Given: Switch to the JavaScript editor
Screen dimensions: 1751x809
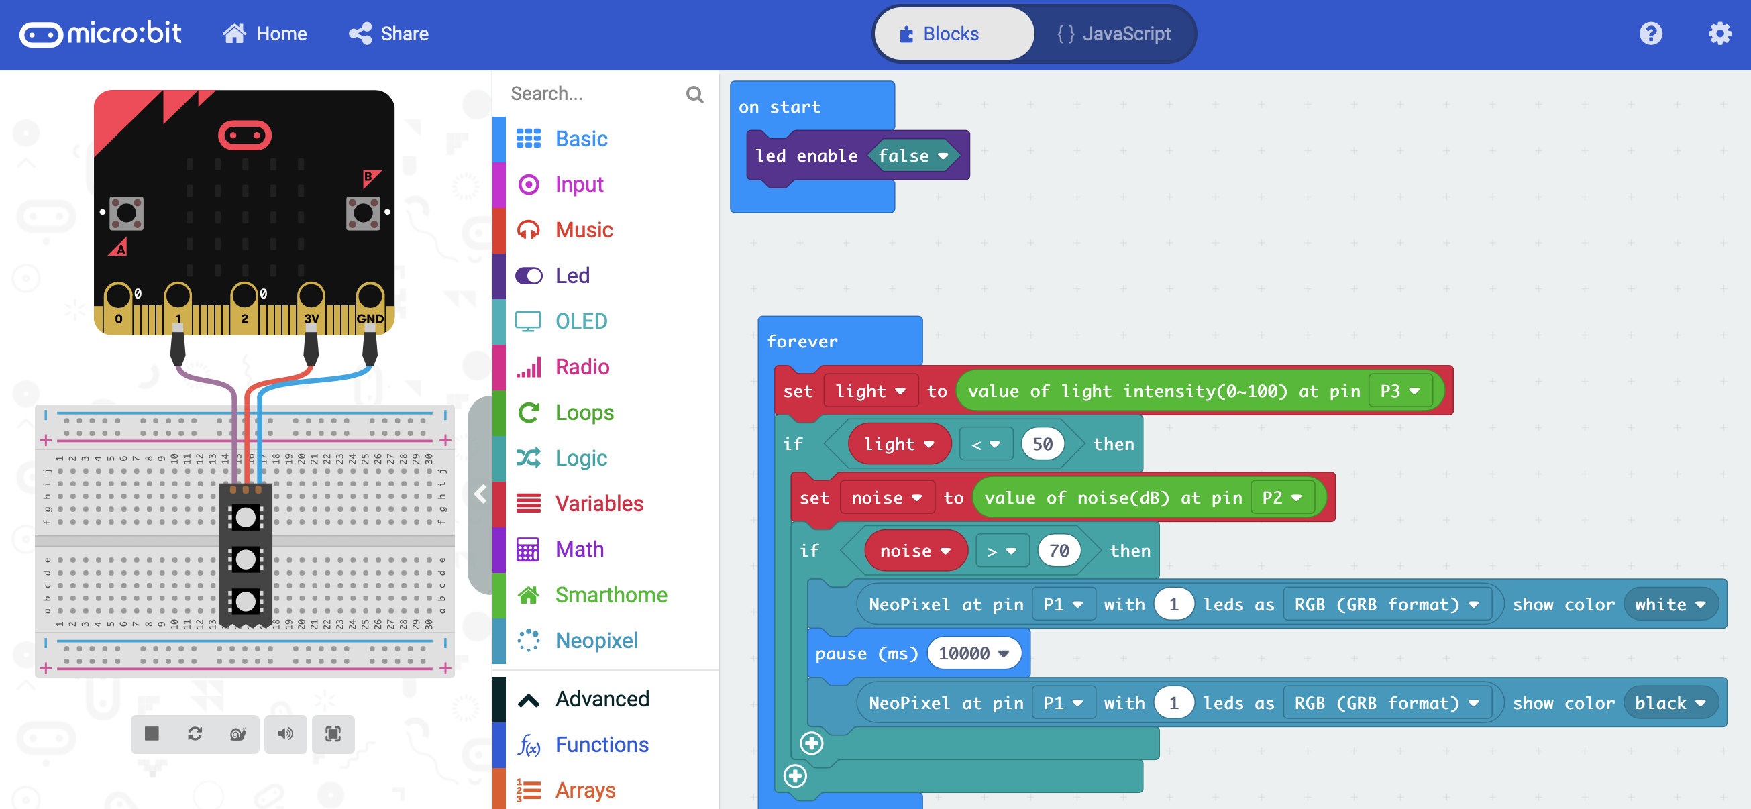Looking at the screenshot, I should 1114,34.
